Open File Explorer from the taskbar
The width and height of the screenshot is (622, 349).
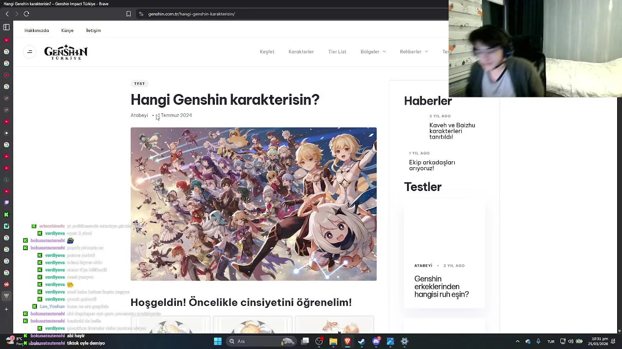(333, 341)
